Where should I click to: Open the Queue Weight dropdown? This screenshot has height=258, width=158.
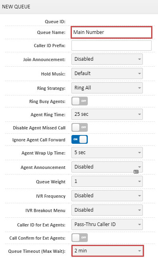coord(107,181)
